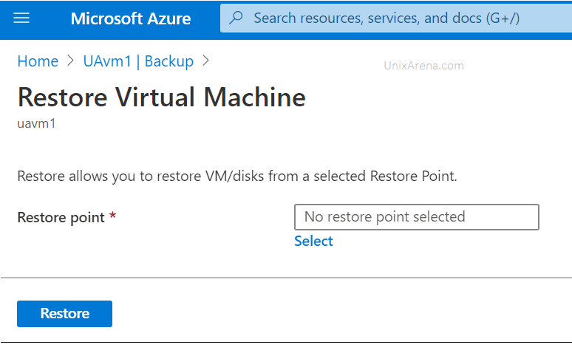Image resolution: width=572 pixels, height=353 pixels.
Task: Open the Home breadcrumb link
Action: click(38, 61)
